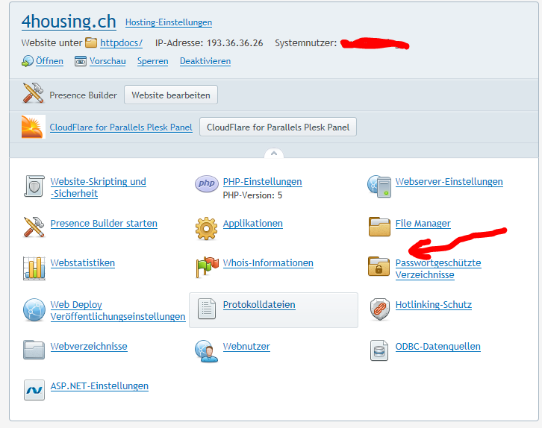Open Passwortgeschützte Verzeichnisse link

pos(437,268)
